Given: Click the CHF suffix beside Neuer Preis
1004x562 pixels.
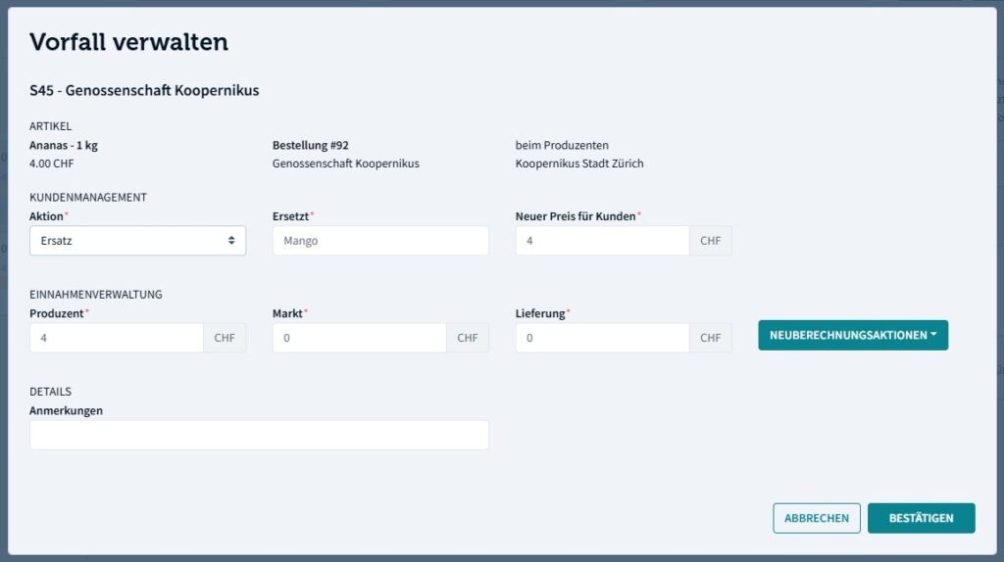Looking at the screenshot, I should tap(711, 241).
